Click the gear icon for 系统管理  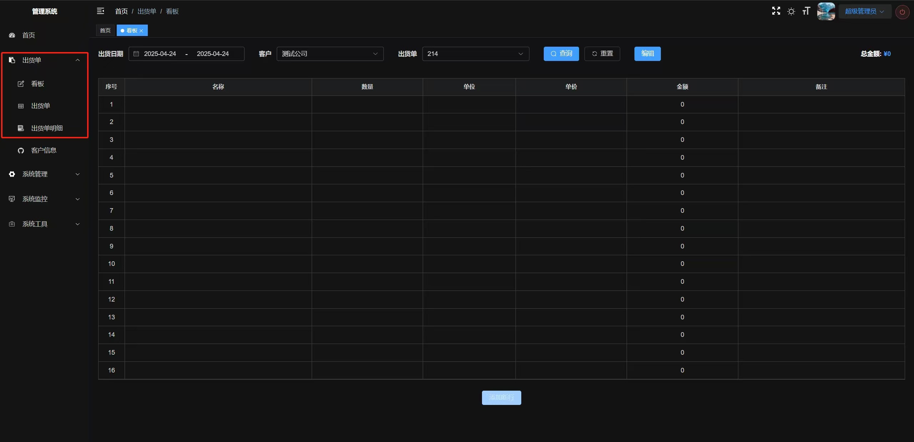tap(12, 174)
